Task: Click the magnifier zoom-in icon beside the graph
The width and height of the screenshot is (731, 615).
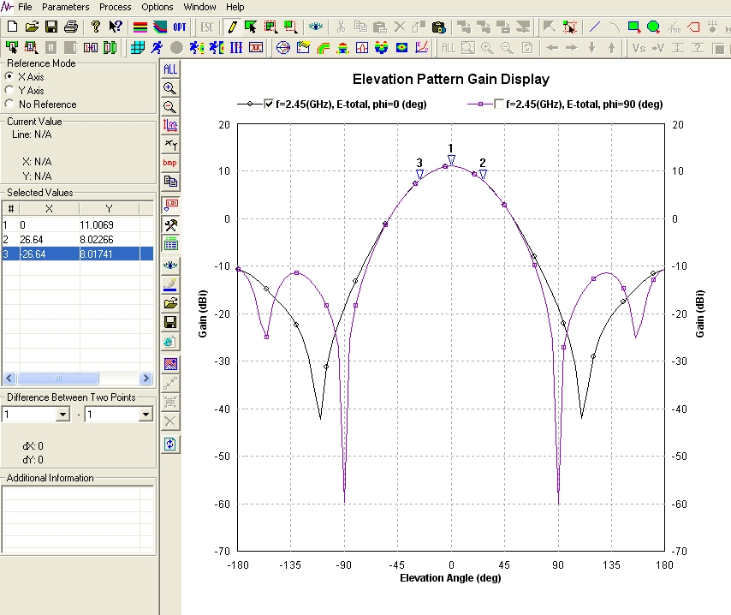Action: point(170,87)
